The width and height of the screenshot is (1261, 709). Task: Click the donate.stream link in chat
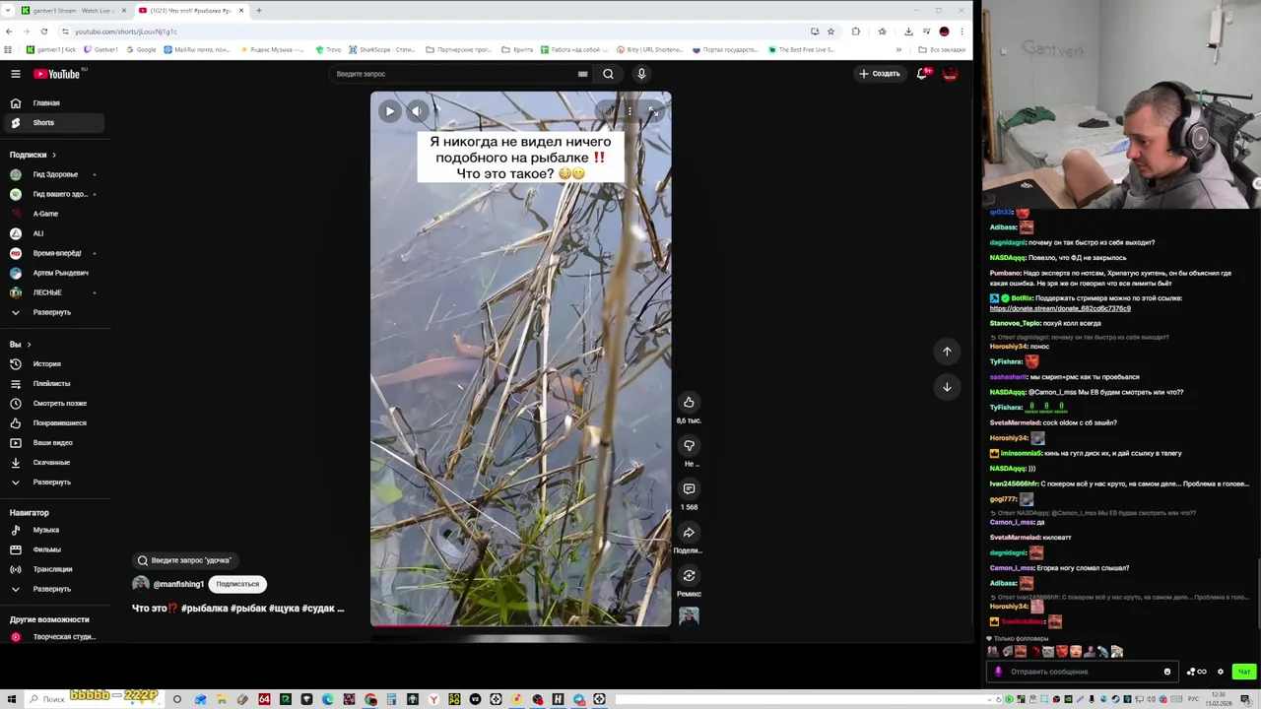point(1060,308)
